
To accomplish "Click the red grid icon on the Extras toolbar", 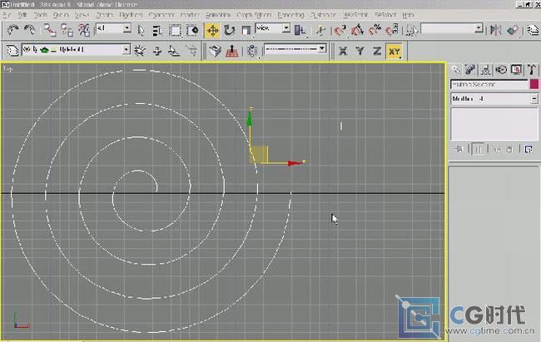I will [x=232, y=51].
